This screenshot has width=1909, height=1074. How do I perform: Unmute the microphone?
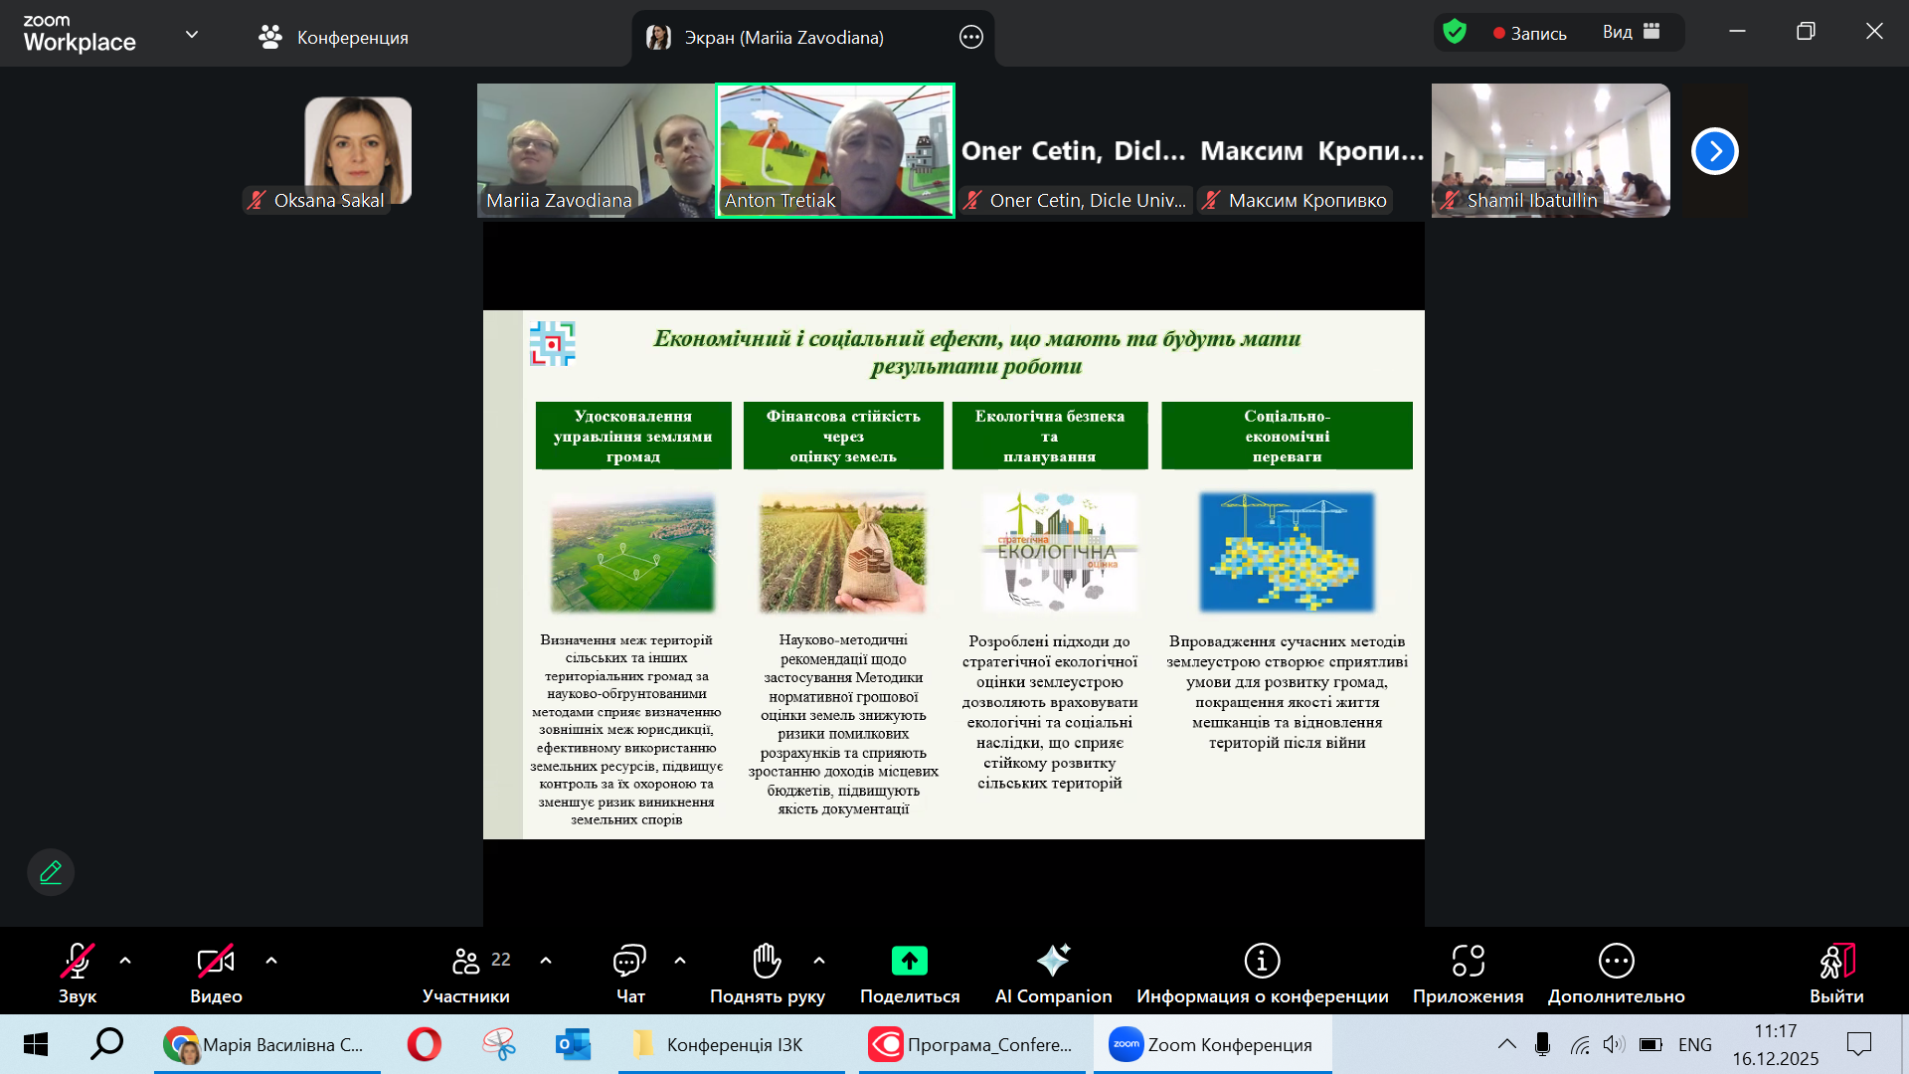[77, 973]
